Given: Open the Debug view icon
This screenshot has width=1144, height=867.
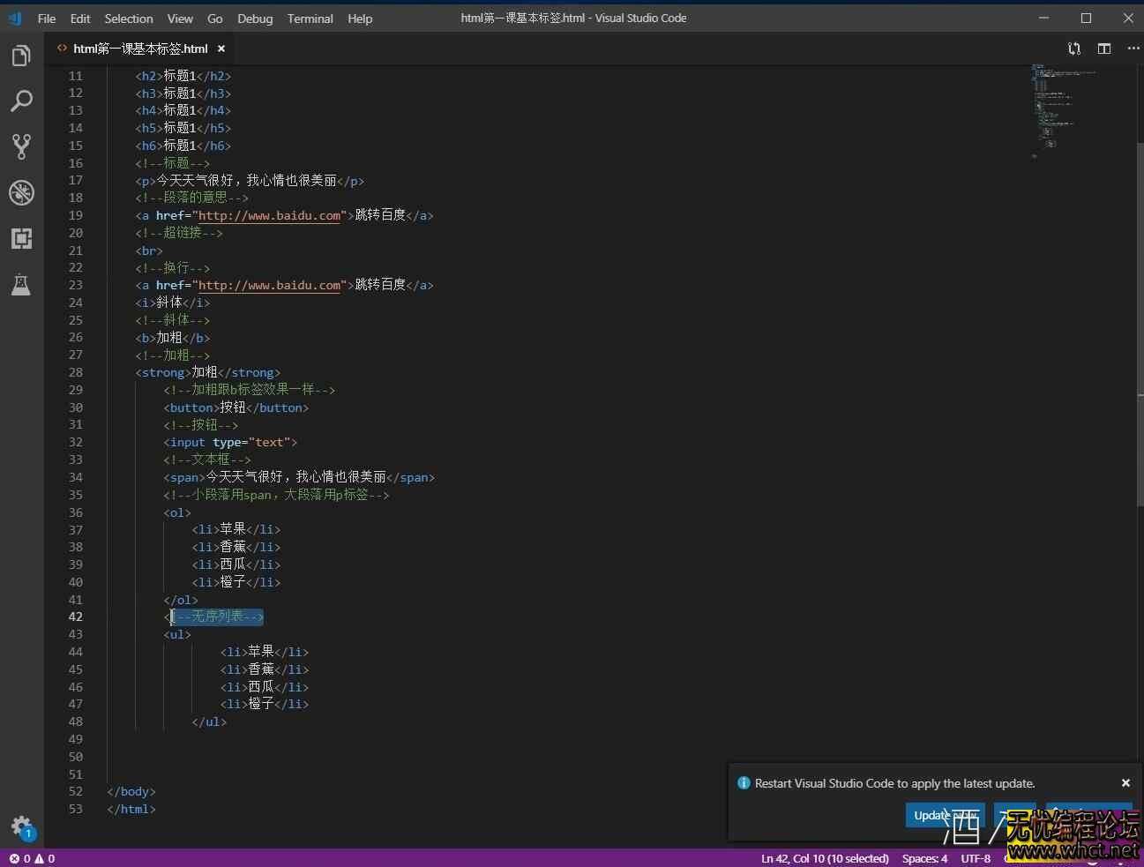Looking at the screenshot, I should [21, 192].
